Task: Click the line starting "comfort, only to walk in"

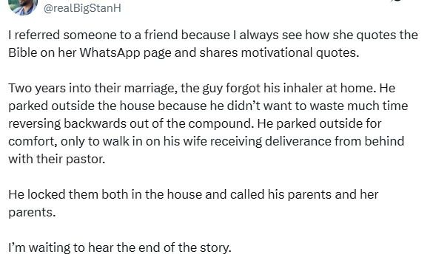Action: (x=207, y=141)
